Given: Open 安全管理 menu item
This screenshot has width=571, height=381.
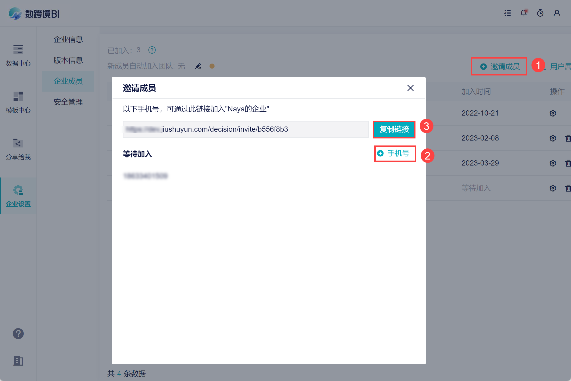Looking at the screenshot, I should click(x=68, y=102).
